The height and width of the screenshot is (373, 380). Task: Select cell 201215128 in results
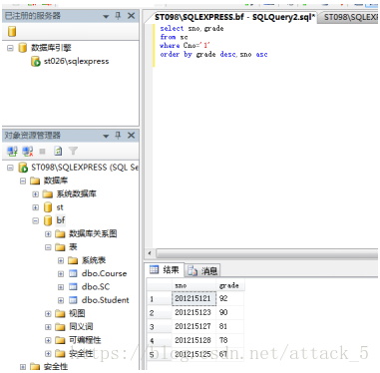[193, 340]
